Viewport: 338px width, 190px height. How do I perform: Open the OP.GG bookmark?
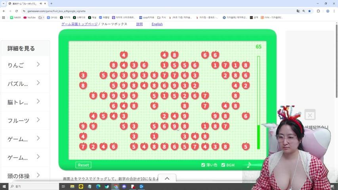point(52,17)
